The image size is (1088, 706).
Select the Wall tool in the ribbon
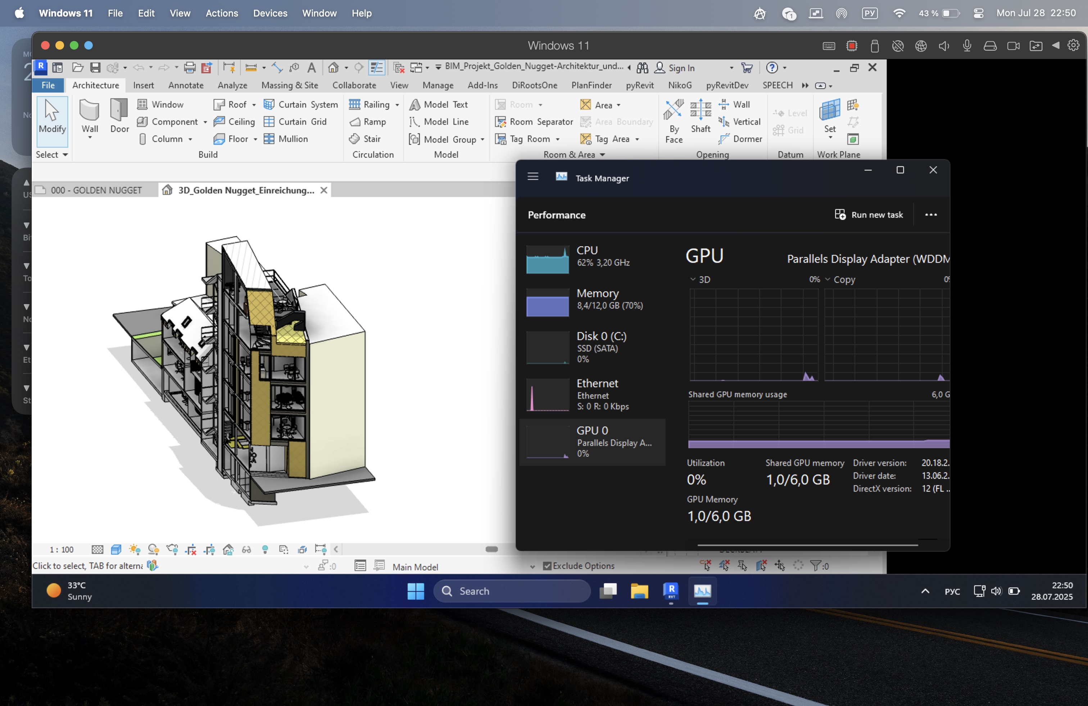90,115
